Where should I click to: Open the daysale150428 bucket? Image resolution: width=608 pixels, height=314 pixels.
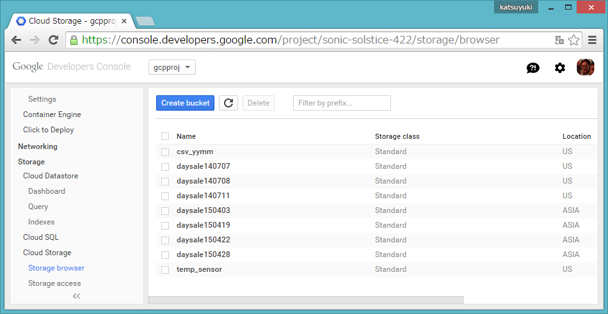(x=203, y=255)
